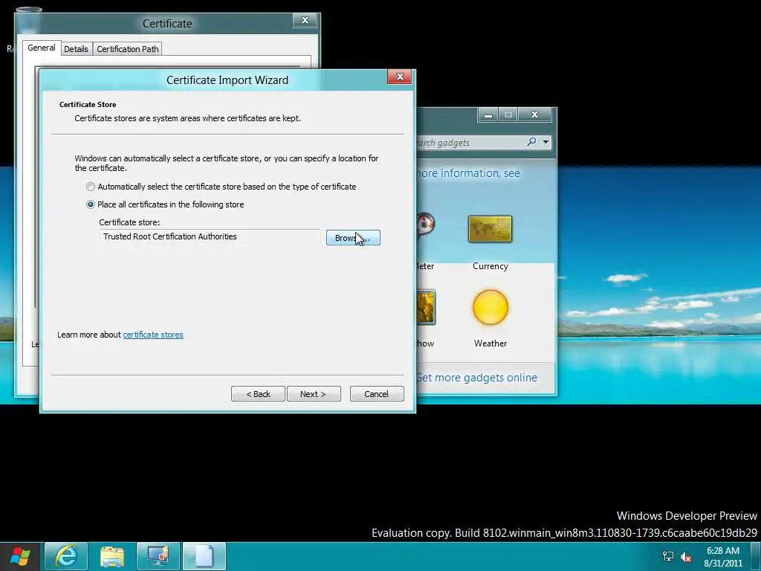Image resolution: width=761 pixels, height=571 pixels.
Task: Click inside the Certificate store text field
Action: coord(210,237)
